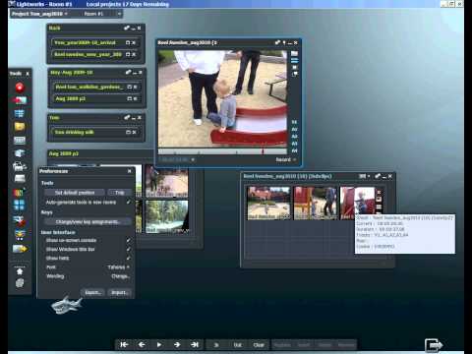
Task: Click the pin icon on the Reel bin window
Action: (378, 176)
